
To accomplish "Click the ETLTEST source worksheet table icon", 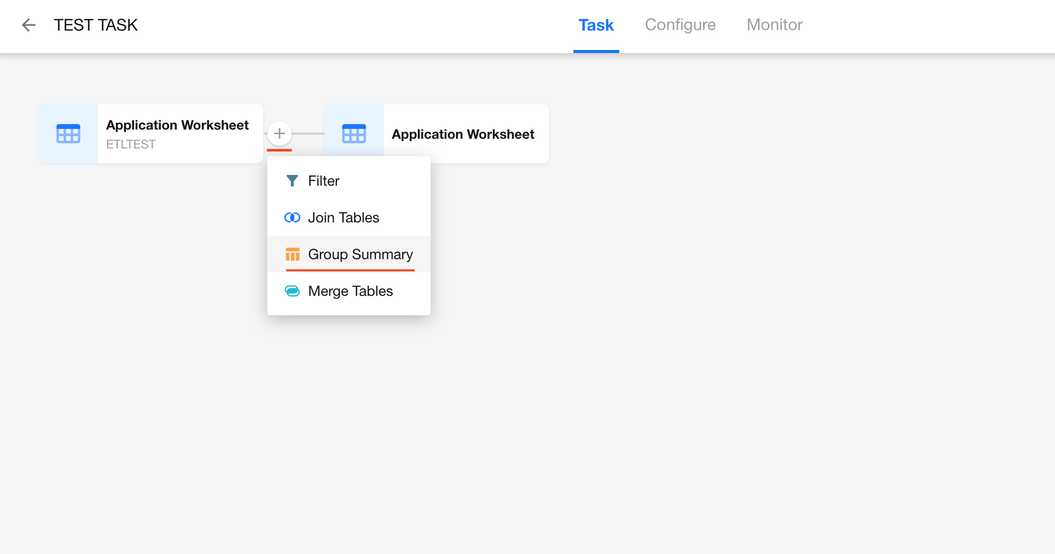I will point(68,134).
